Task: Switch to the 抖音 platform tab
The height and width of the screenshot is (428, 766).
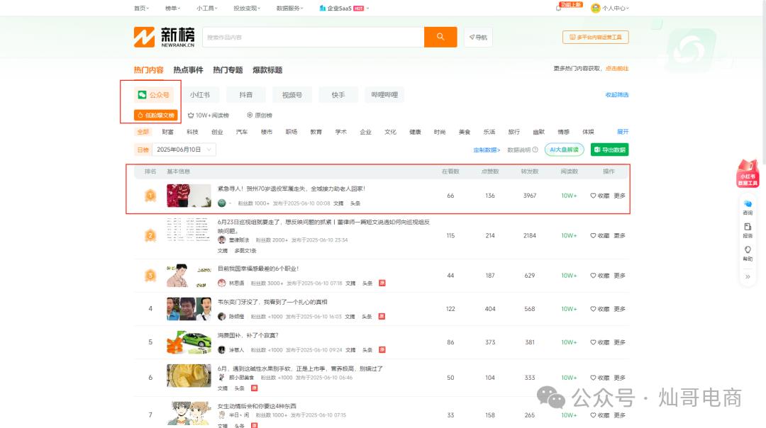Action: pyautogui.click(x=245, y=94)
